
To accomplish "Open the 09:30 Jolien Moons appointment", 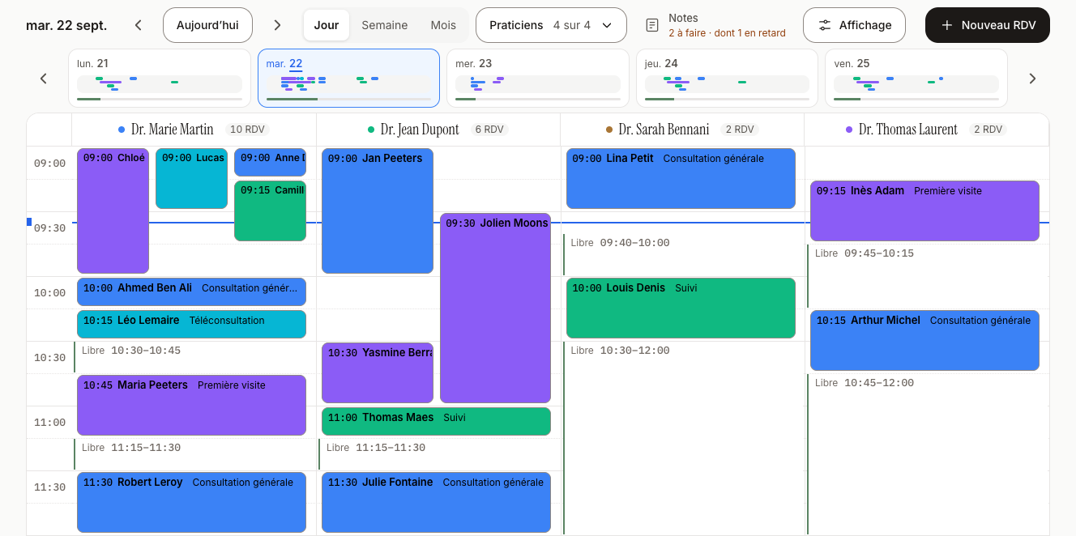I will coord(495,308).
